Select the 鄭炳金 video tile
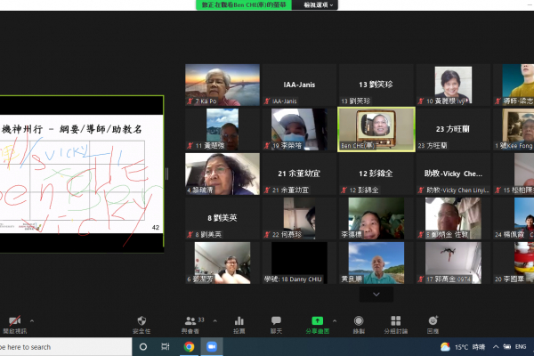 pos(453,218)
